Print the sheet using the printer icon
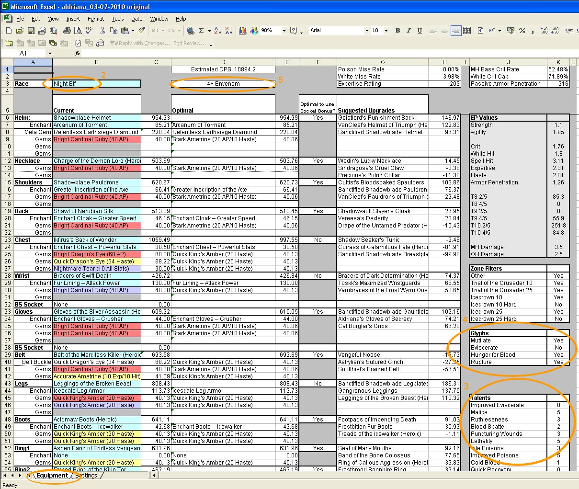The width and height of the screenshot is (579, 489). [x=67, y=31]
